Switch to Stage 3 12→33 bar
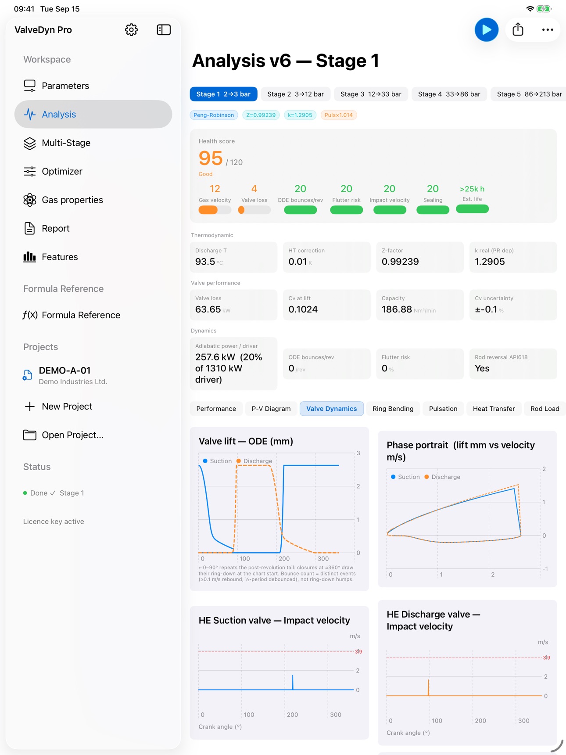Screen dimensions: 566x755 pyautogui.click(x=371, y=94)
